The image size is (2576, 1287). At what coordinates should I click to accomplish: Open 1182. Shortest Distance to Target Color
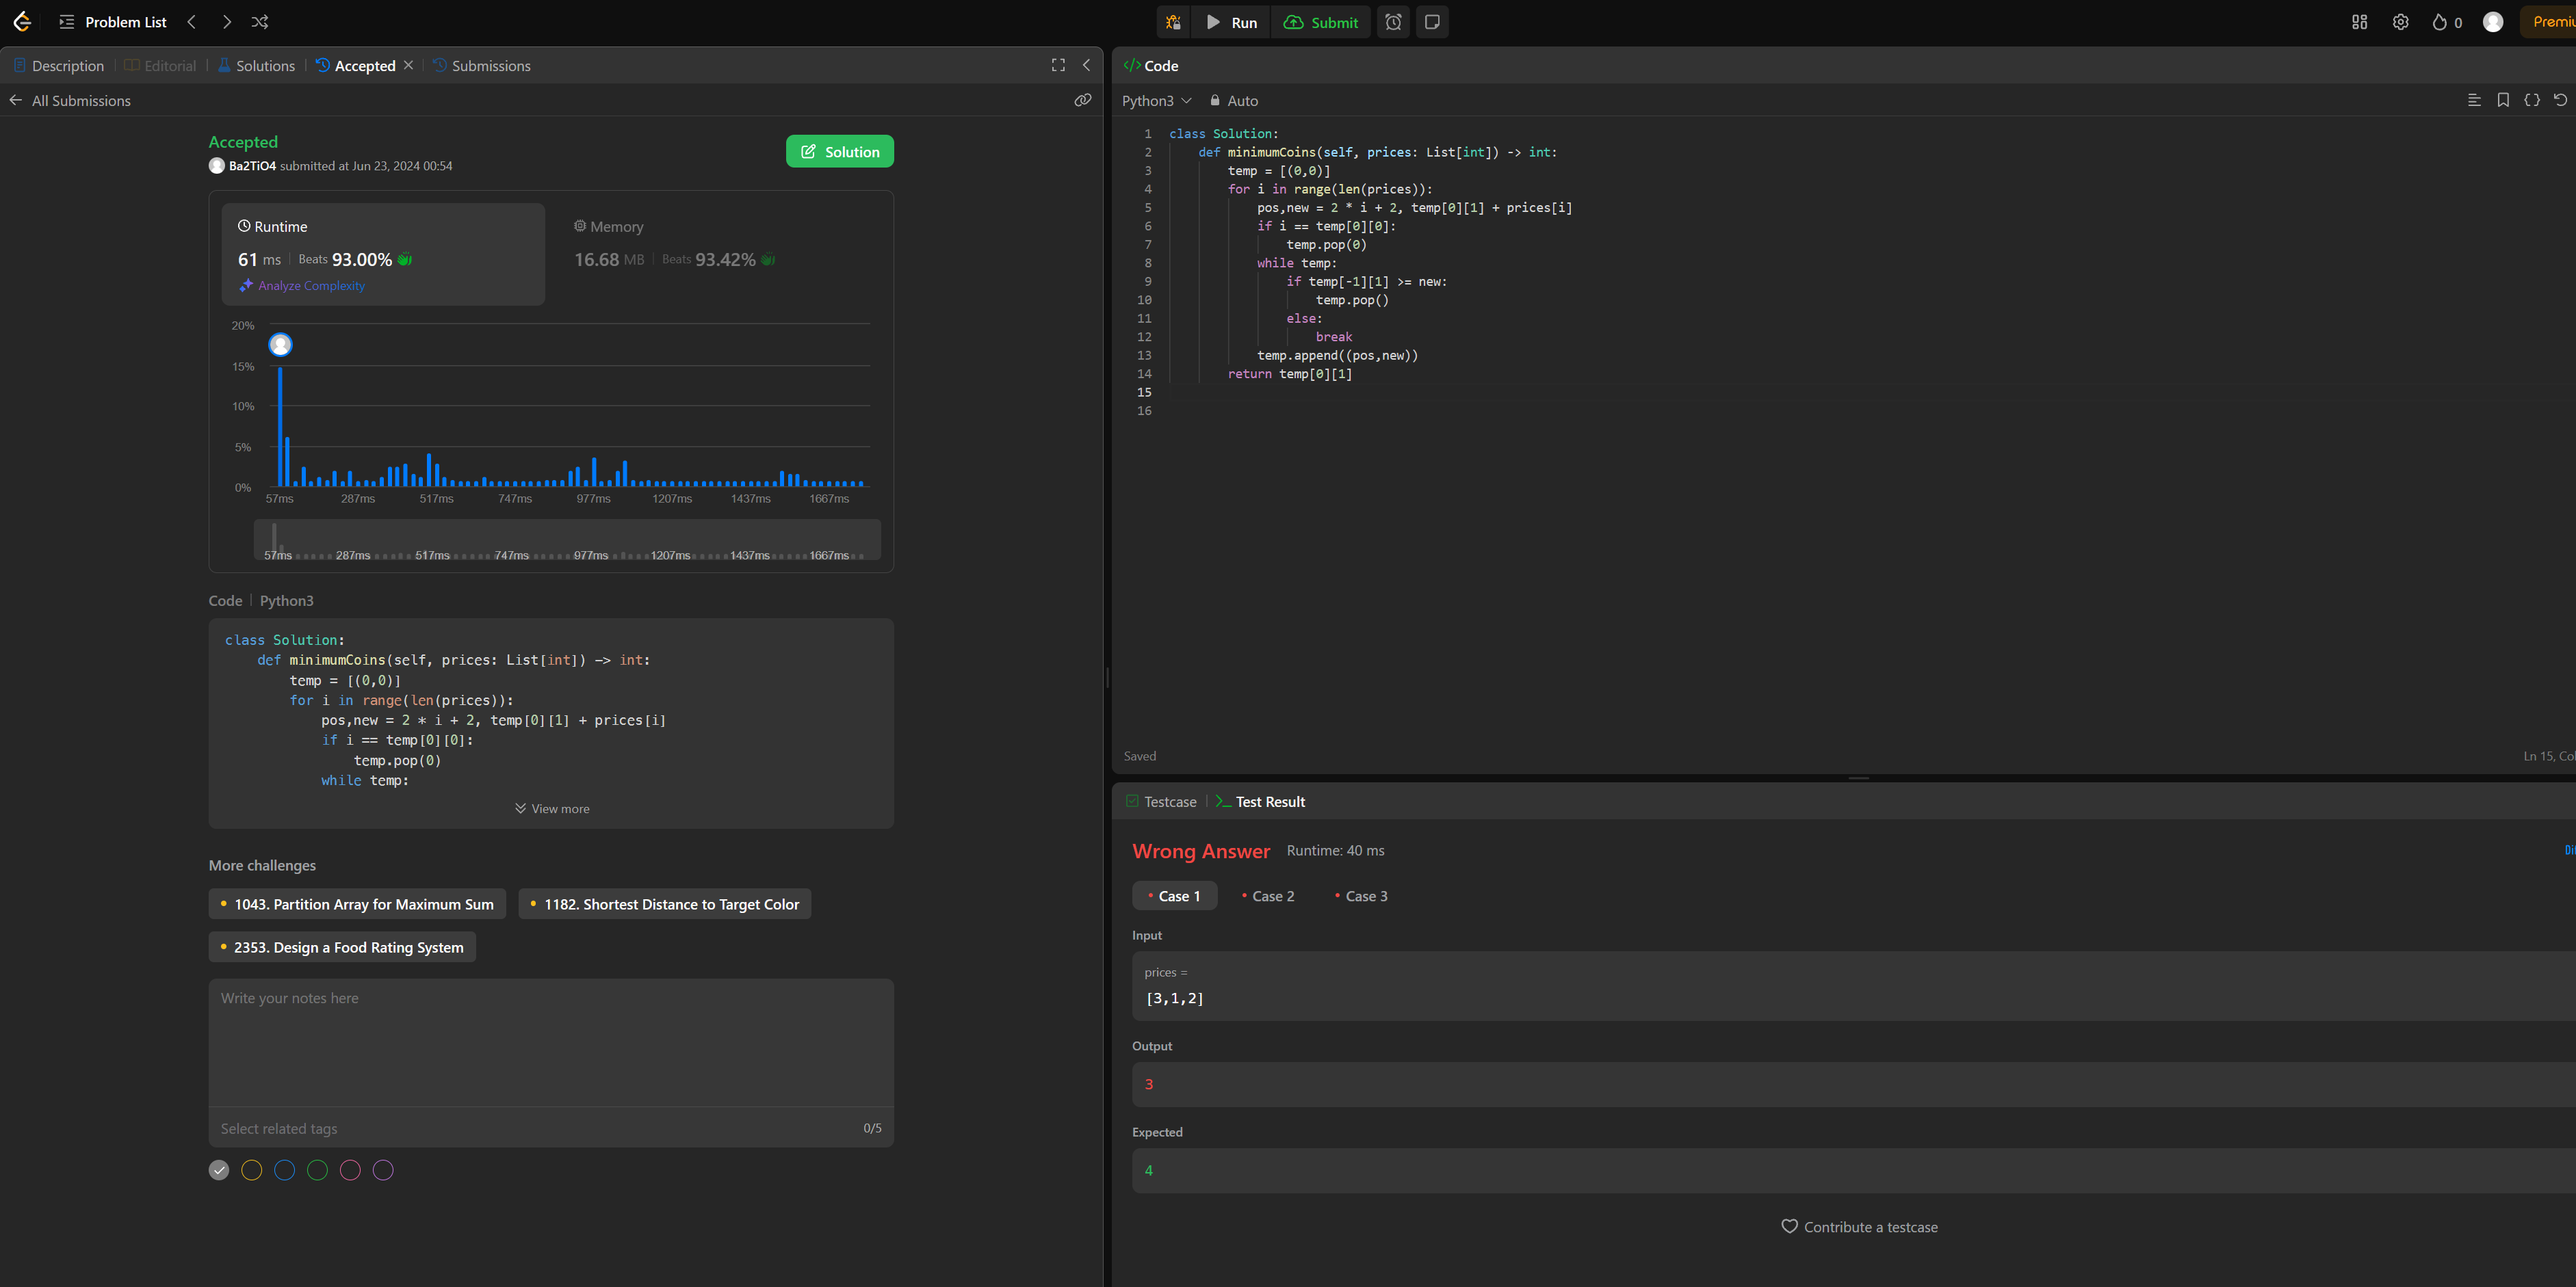point(665,904)
